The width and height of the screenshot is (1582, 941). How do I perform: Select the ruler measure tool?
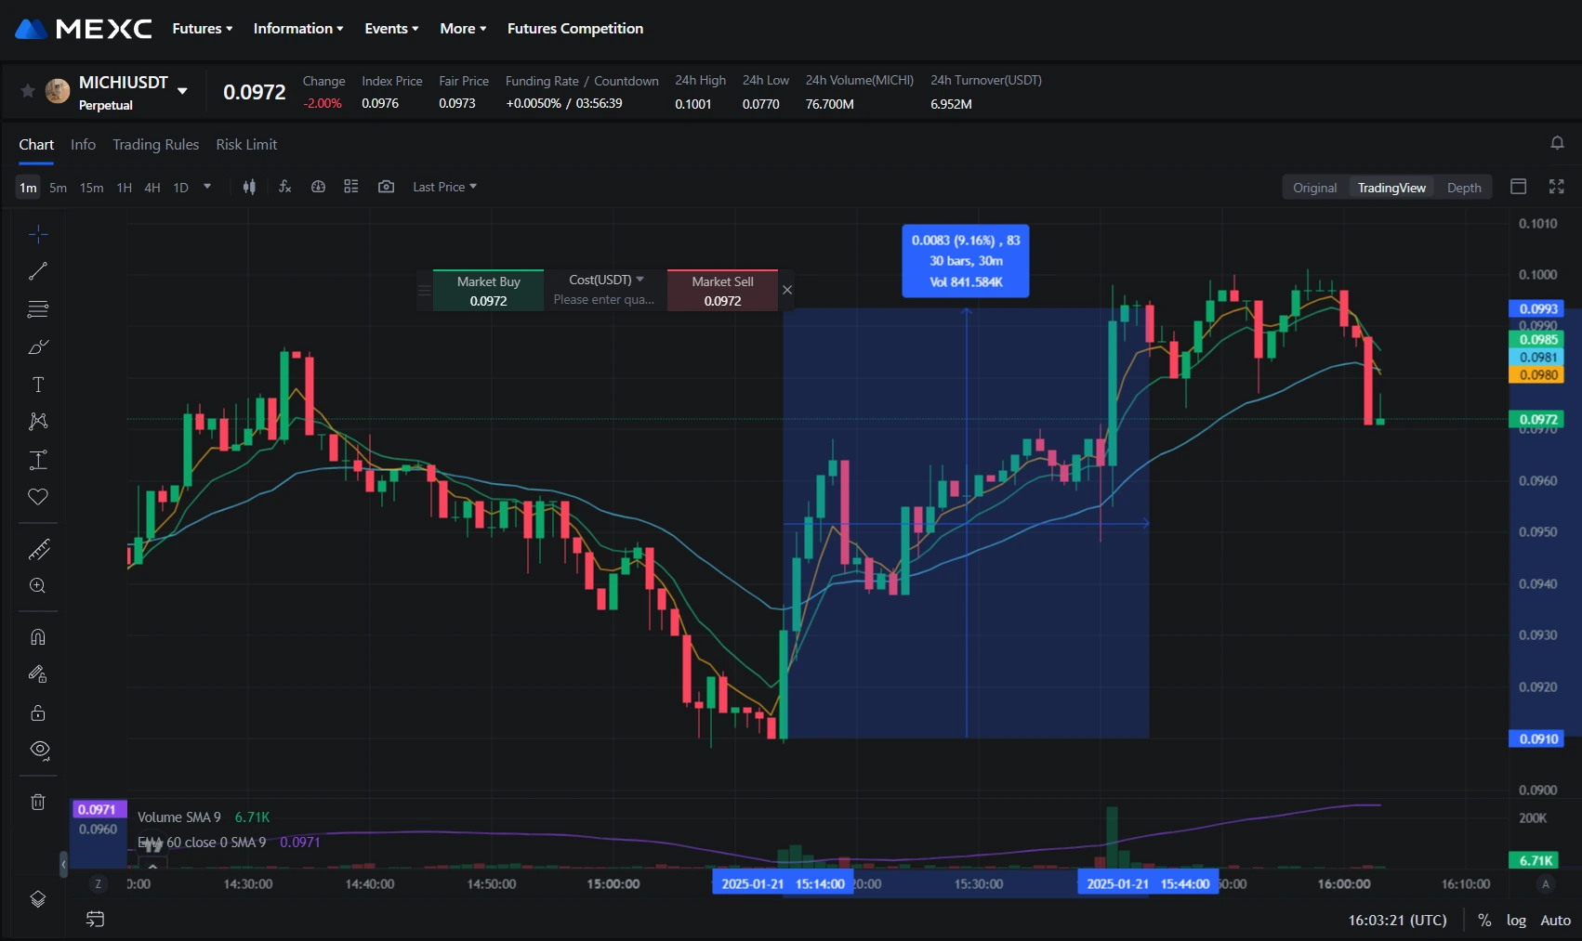(38, 550)
